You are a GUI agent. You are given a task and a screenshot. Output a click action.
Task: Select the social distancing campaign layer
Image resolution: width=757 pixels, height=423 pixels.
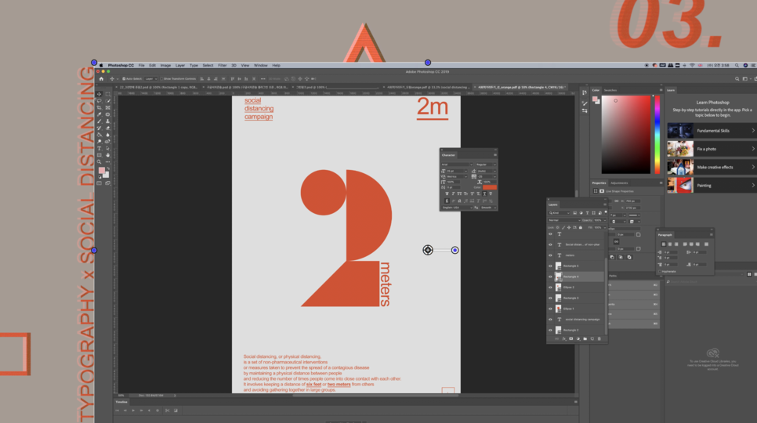click(x=575, y=320)
